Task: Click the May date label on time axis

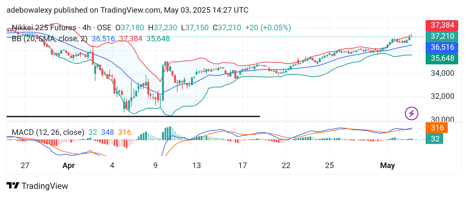Action: [x=388, y=165]
